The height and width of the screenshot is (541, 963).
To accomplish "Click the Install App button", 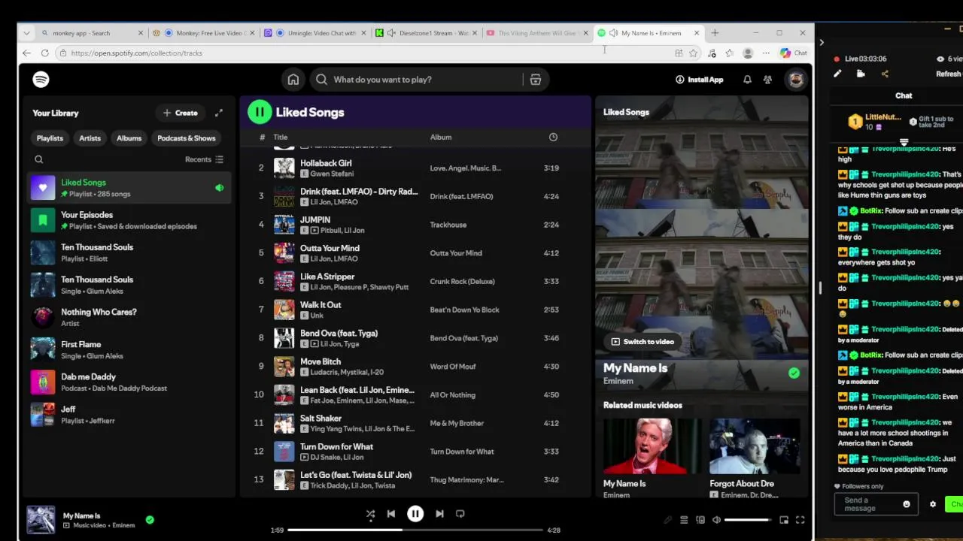I will 699,80.
